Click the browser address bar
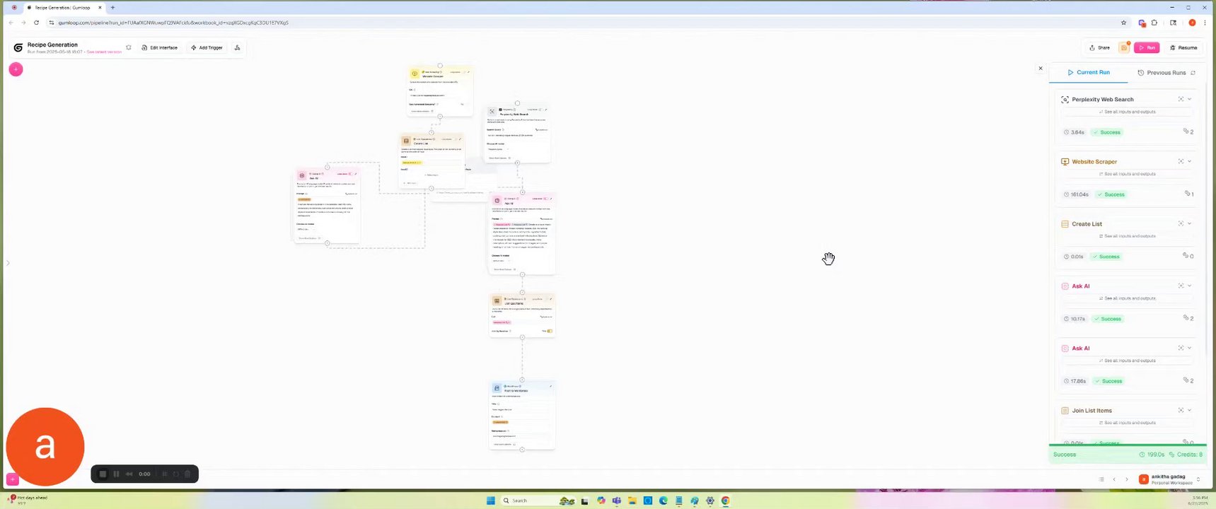 [x=587, y=23]
